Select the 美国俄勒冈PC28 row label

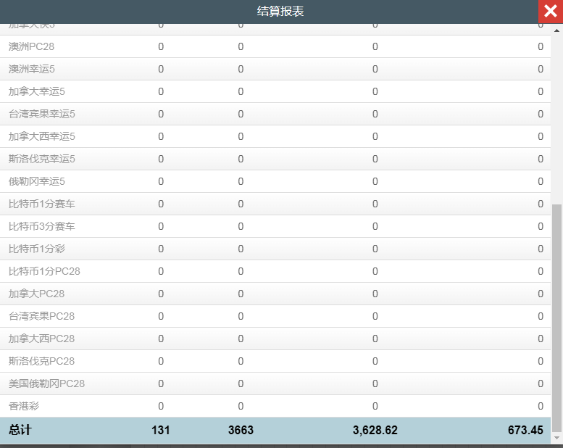(x=46, y=383)
